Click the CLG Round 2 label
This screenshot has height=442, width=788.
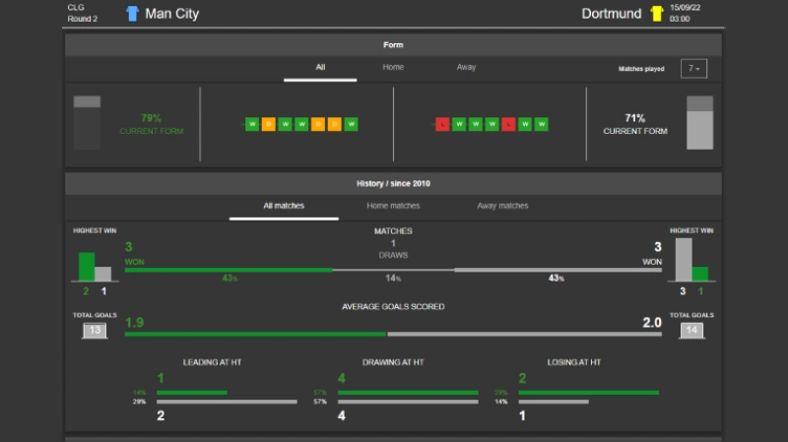point(83,13)
